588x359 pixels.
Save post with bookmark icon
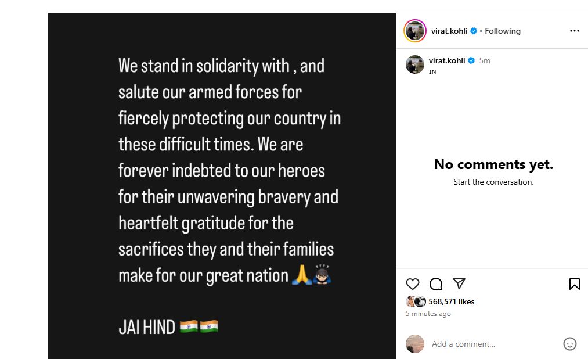click(x=574, y=284)
